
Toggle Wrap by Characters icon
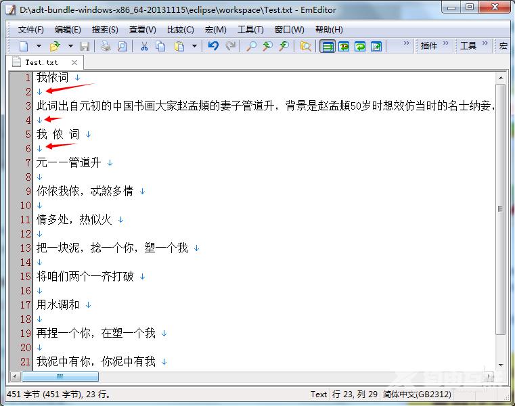[x=344, y=46]
